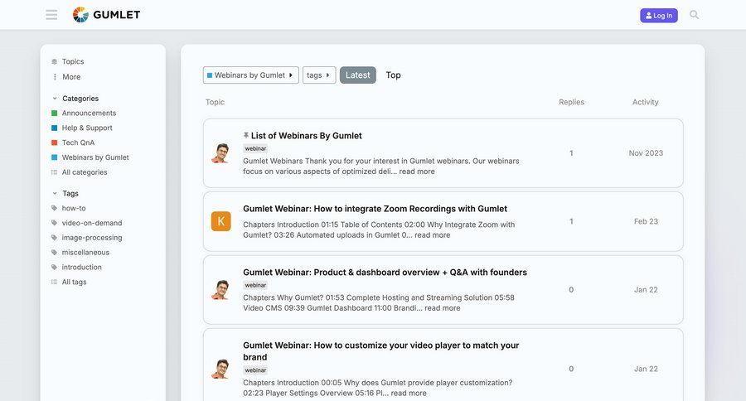Open Topics in the sidebar
The image size is (746, 401).
click(x=73, y=61)
